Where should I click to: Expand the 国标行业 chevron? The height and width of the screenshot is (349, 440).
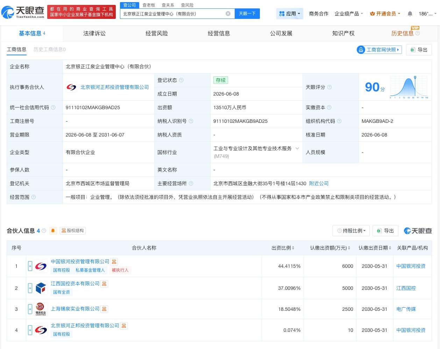click(x=297, y=148)
